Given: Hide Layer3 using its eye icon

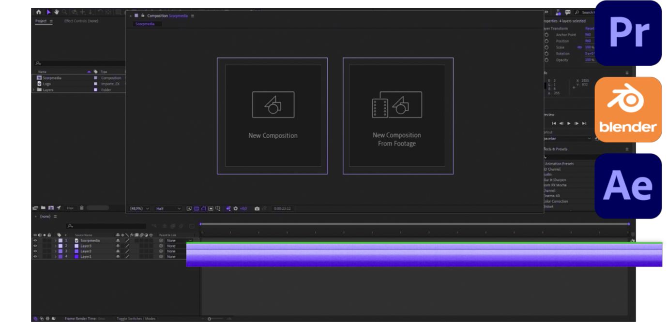Looking at the screenshot, I should point(35,246).
